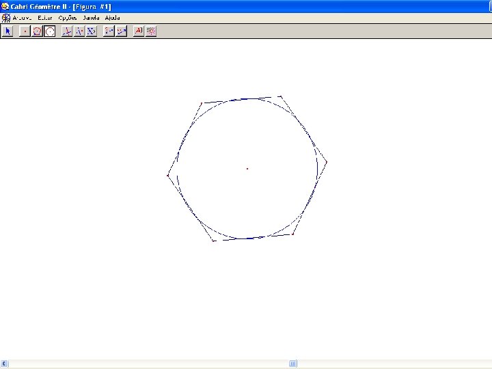Open the Arquivo menu
The height and width of the screenshot is (369, 492).
pyautogui.click(x=22, y=18)
